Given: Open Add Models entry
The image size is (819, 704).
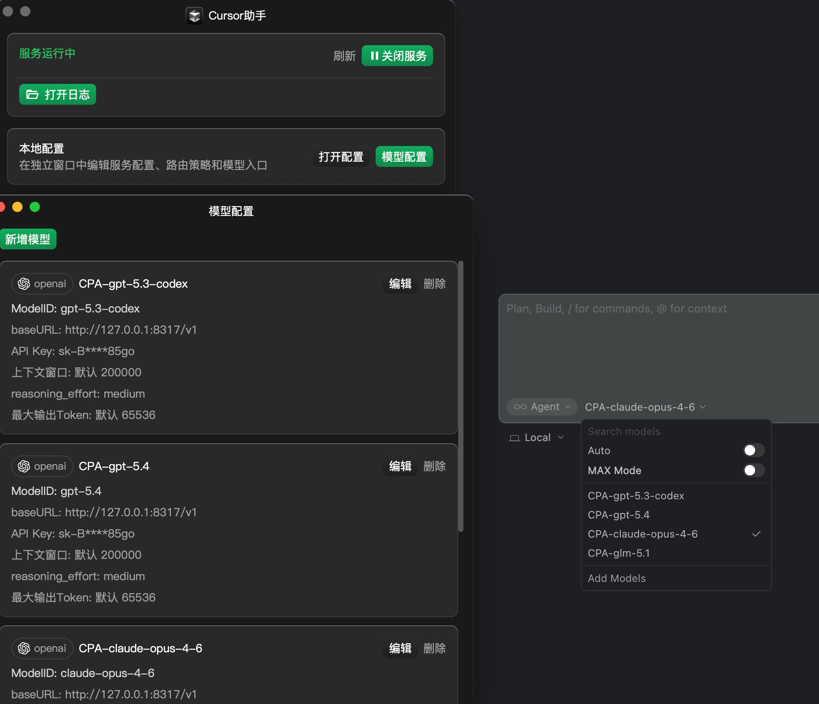Looking at the screenshot, I should [x=676, y=578].
